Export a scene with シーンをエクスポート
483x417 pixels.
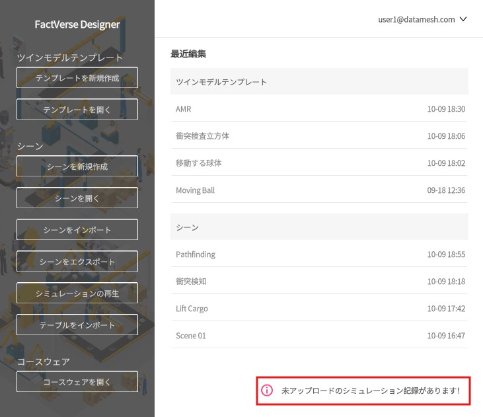pyautogui.click(x=77, y=262)
